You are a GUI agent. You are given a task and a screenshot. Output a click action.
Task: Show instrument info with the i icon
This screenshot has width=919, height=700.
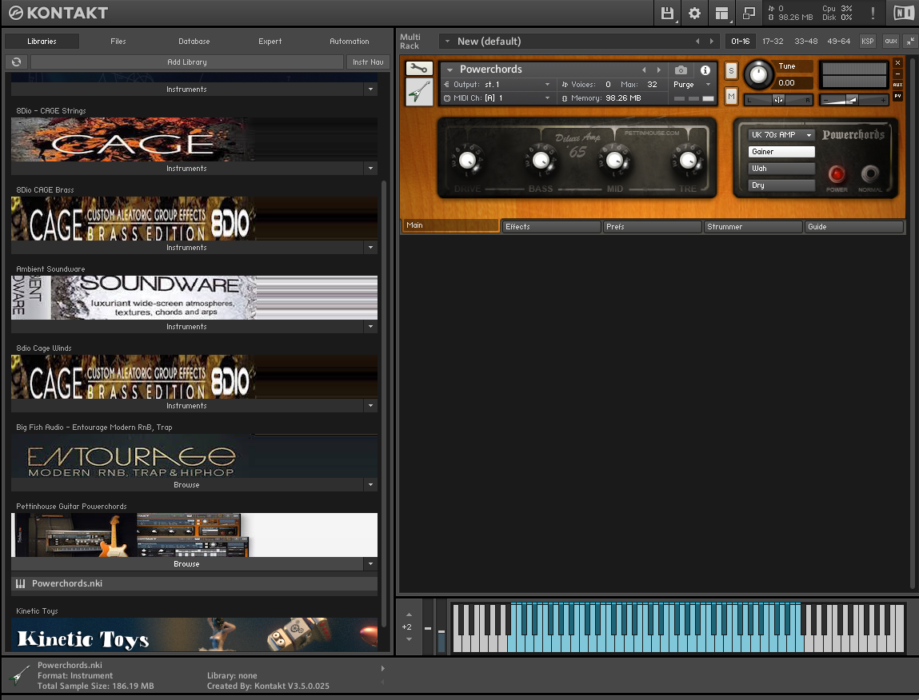click(705, 70)
